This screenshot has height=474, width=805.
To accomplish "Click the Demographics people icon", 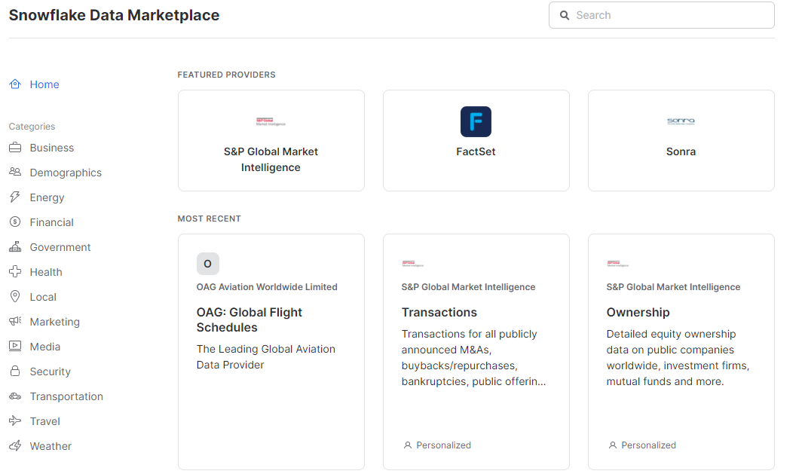I will (x=15, y=172).
